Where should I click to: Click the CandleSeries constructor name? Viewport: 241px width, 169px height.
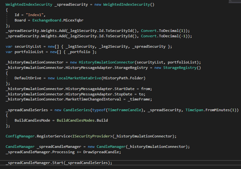tap(77, 110)
